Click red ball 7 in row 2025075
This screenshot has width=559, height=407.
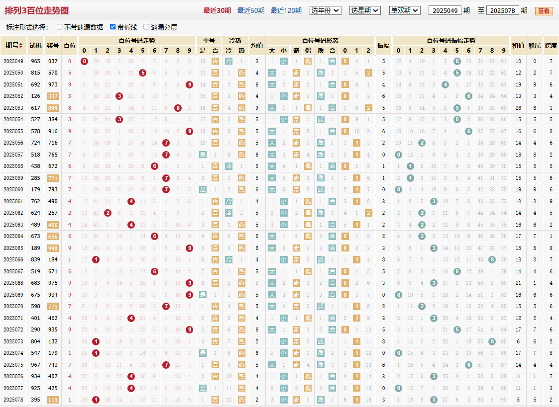166,365
